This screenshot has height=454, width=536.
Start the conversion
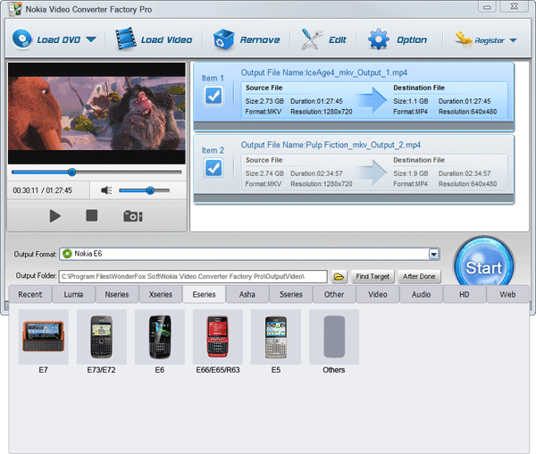(x=483, y=265)
